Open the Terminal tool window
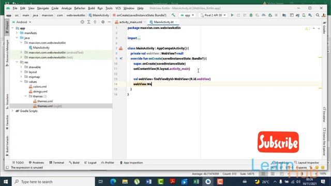This screenshot has width=331, height=186. 56,163
